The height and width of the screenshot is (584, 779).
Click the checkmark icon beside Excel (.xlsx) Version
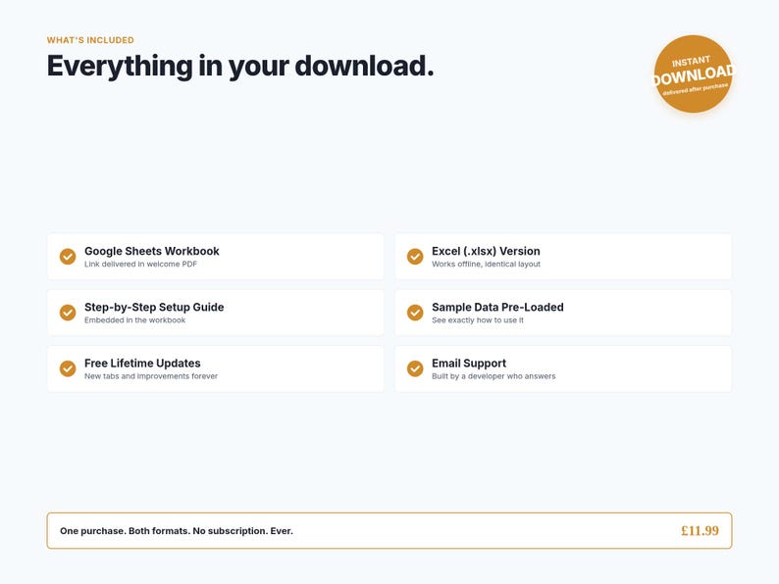[x=415, y=257]
